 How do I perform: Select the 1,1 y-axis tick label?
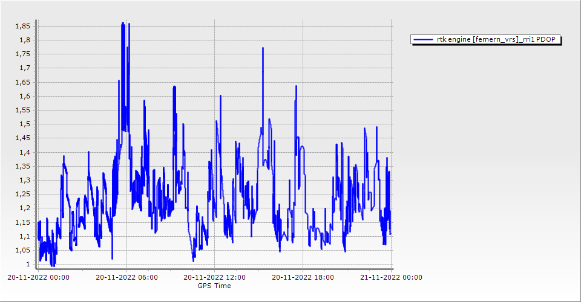tap(25, 236)
